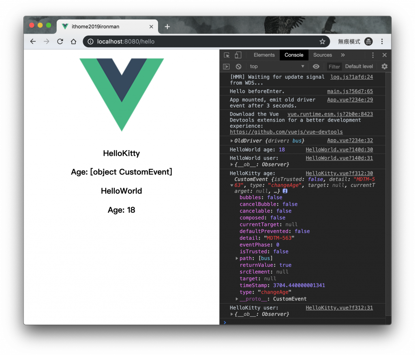This screenshot has width=415, height=356.
Task: Click the HelloKitty heading
Action: 122,153
